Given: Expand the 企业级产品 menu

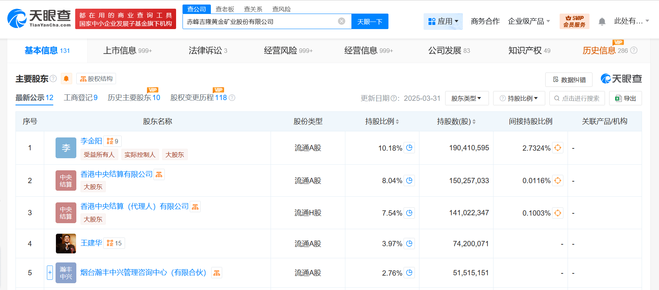Looking at the screenshot, I should (529, 22).
